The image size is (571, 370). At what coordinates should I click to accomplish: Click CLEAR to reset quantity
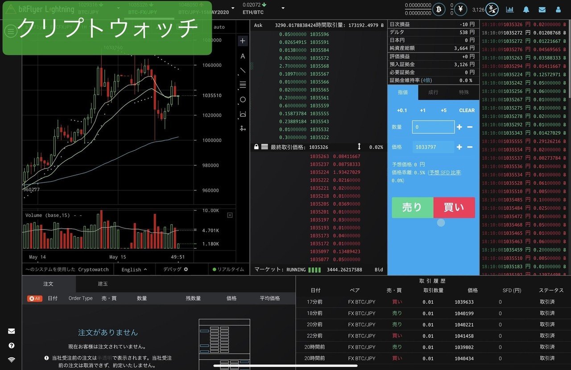[x=467, y=110]
